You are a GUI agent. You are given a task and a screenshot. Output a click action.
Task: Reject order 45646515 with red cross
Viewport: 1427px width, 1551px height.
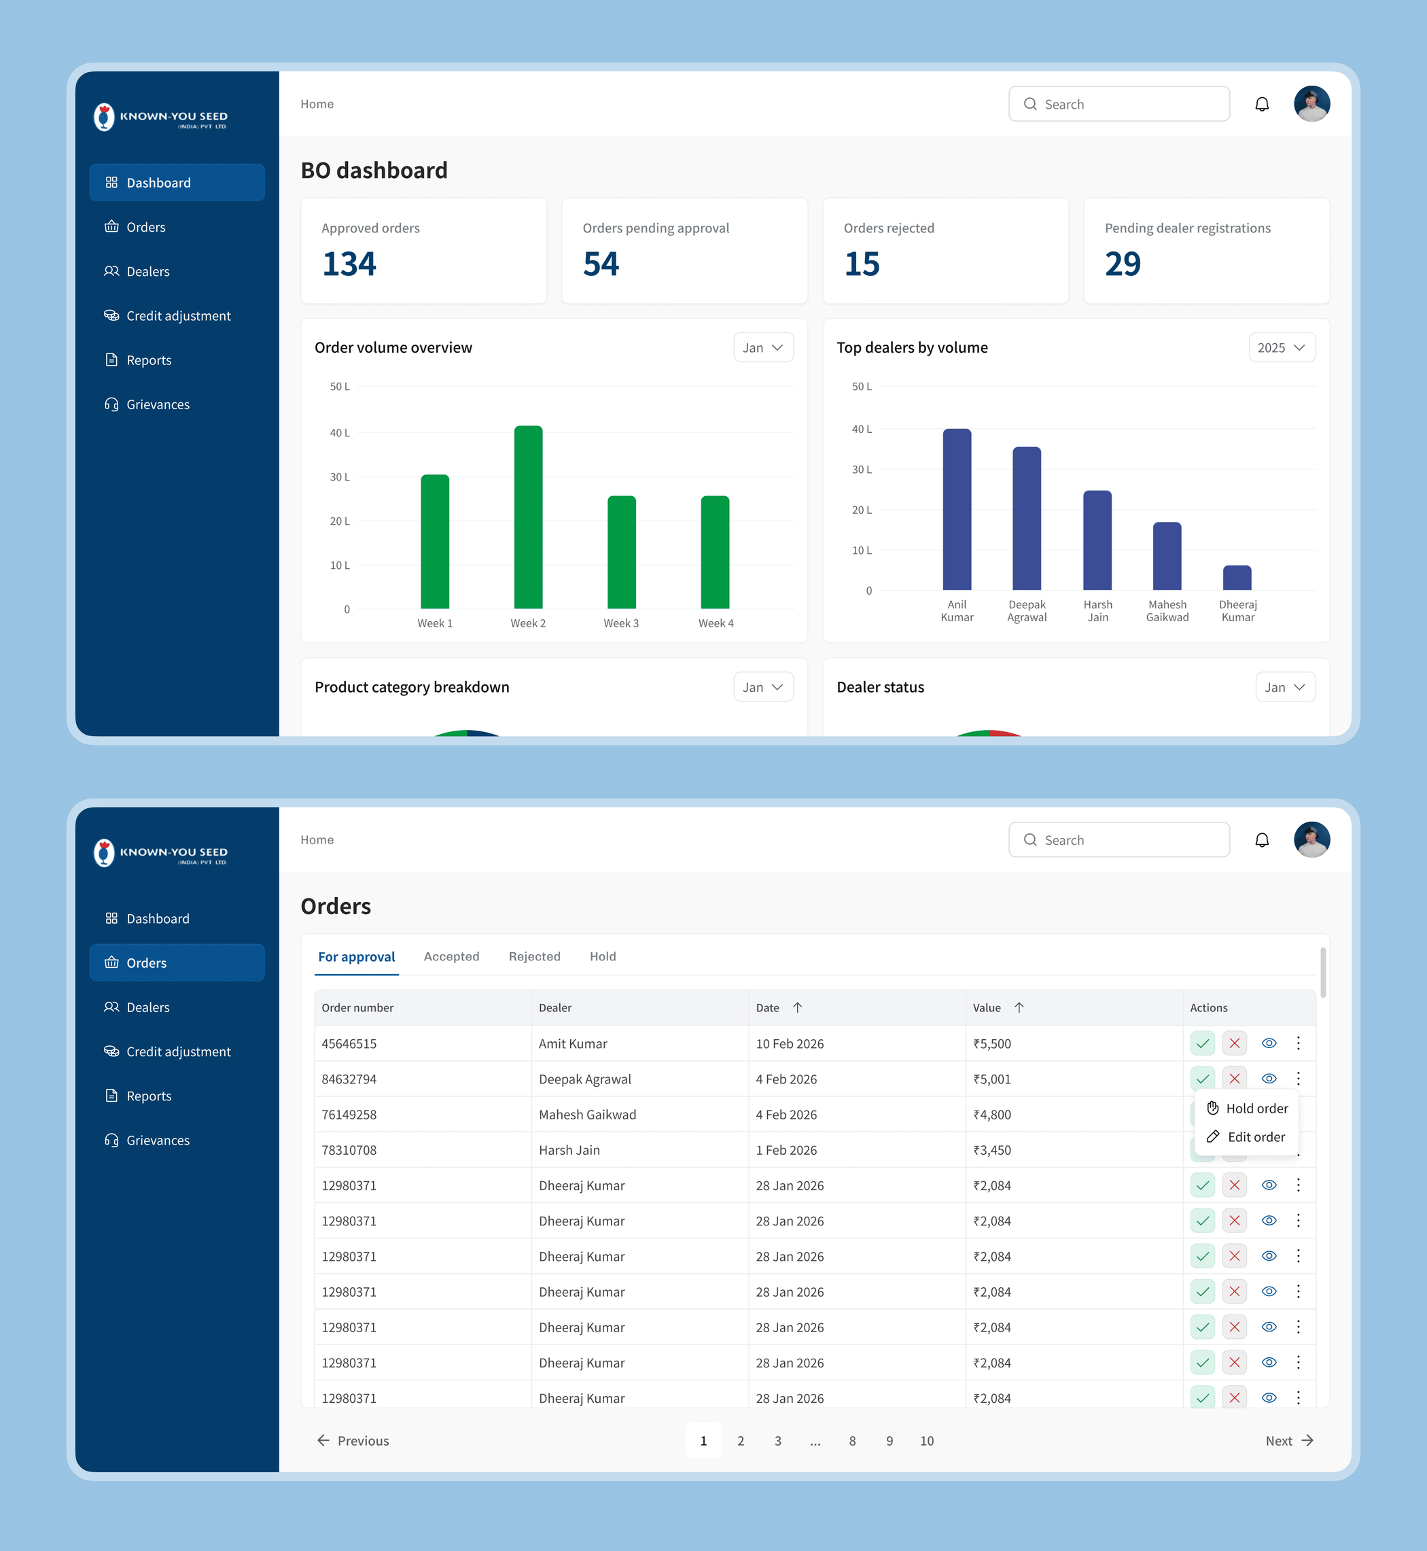[x=1234, y=1043]
